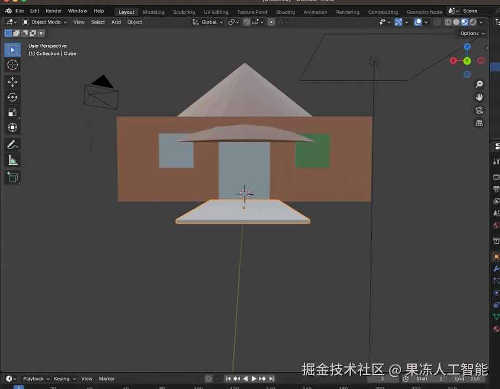Open Render properties tab icon
Screen dimensions: 500x389
pos(496,177)
